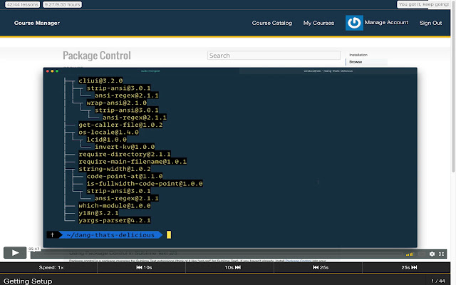Click the page vertical scrollbar
The width and height of the screenshot is (456, 285).
[x=453, y=87]
